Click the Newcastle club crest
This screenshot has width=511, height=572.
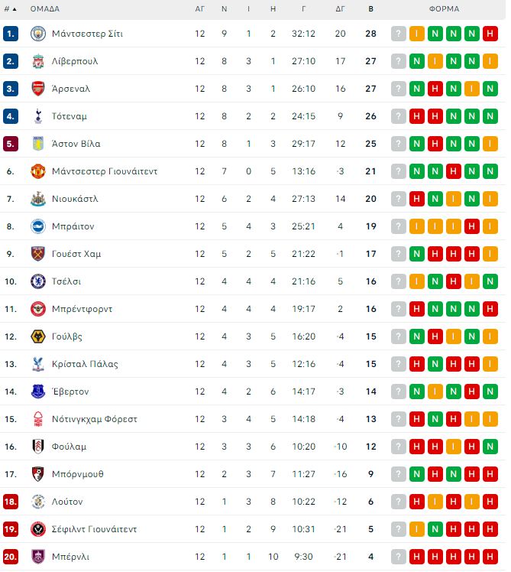(x=38, y=199)
